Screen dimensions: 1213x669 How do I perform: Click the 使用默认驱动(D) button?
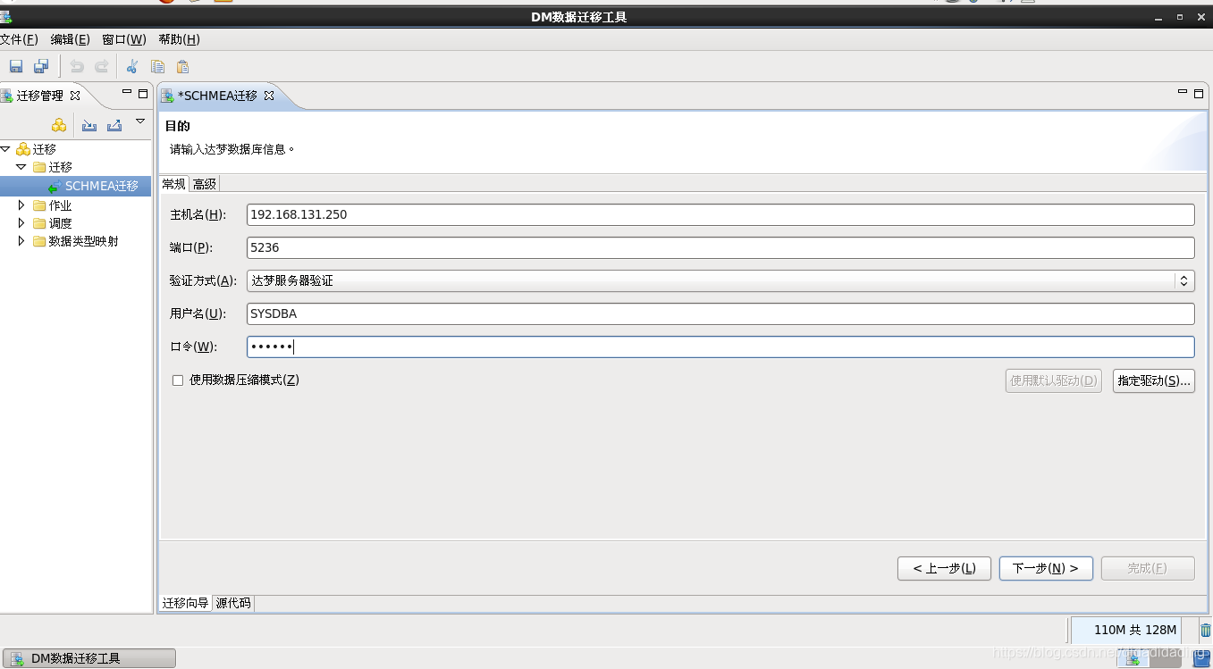(1053, 380)
